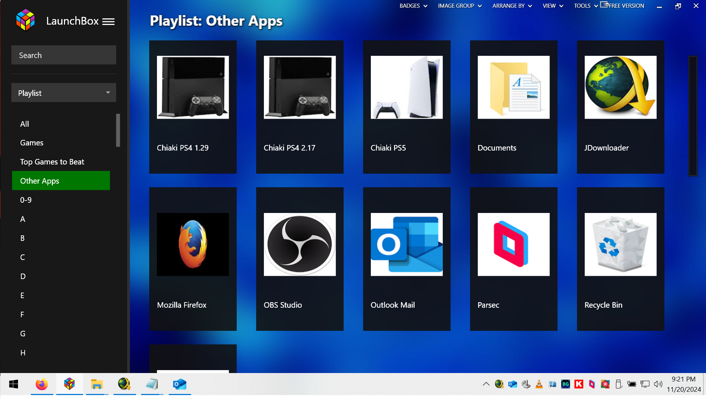Click the Parsec icon tile
706x398 pixels.
(513, 245)
